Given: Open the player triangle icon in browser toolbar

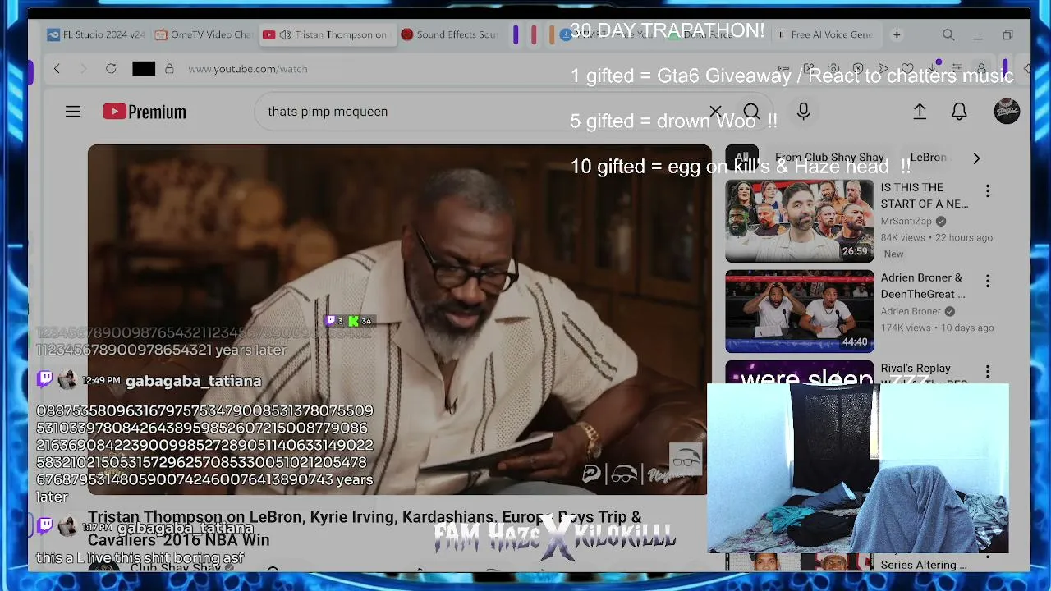Looking at the screenshot, I should tap(883, 69).
